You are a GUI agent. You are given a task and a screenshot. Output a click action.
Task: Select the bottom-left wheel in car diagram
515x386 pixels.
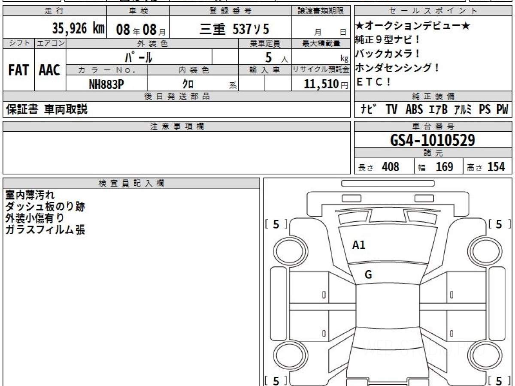287,356
